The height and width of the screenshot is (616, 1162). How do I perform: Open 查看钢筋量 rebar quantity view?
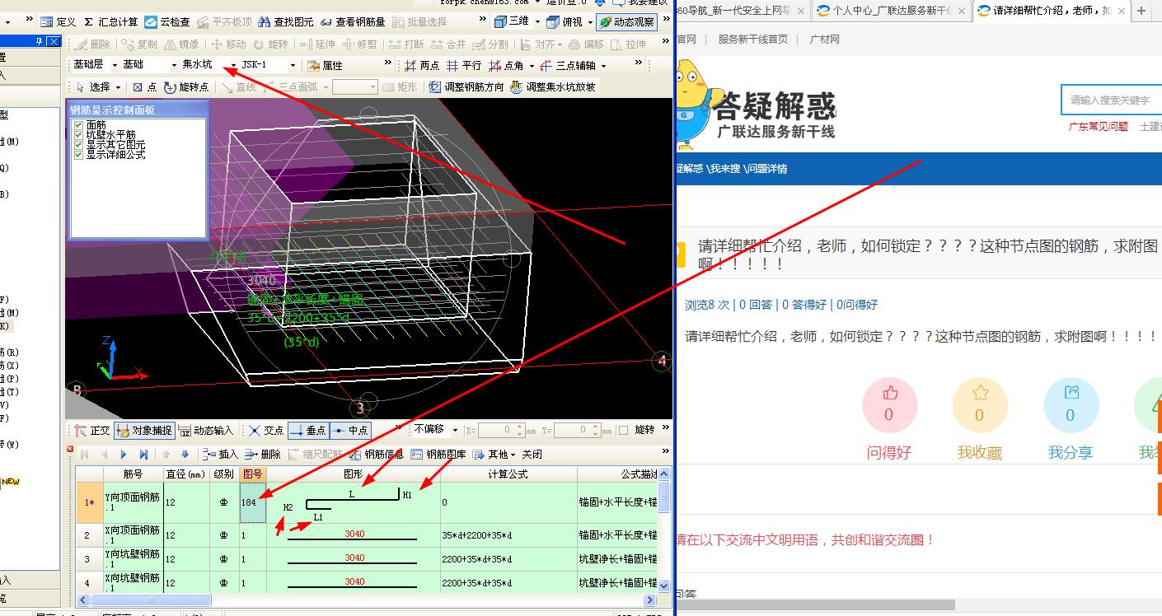(353, 22)
